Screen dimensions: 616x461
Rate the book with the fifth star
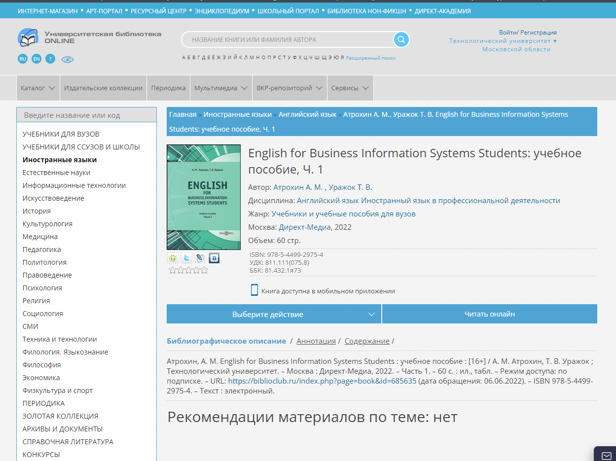(204, 270)
